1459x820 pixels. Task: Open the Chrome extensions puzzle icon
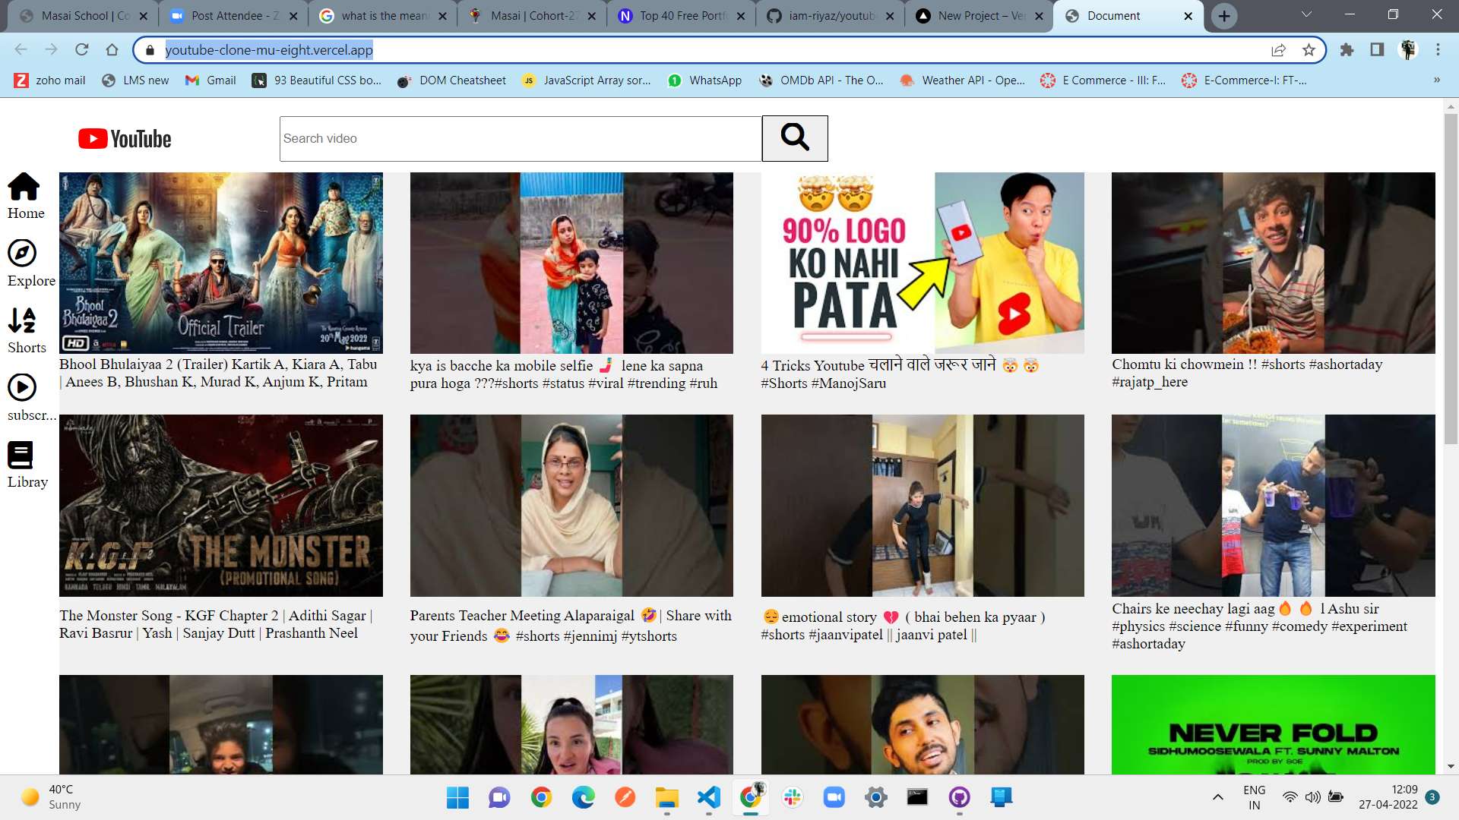click(x=1346, y=50)
